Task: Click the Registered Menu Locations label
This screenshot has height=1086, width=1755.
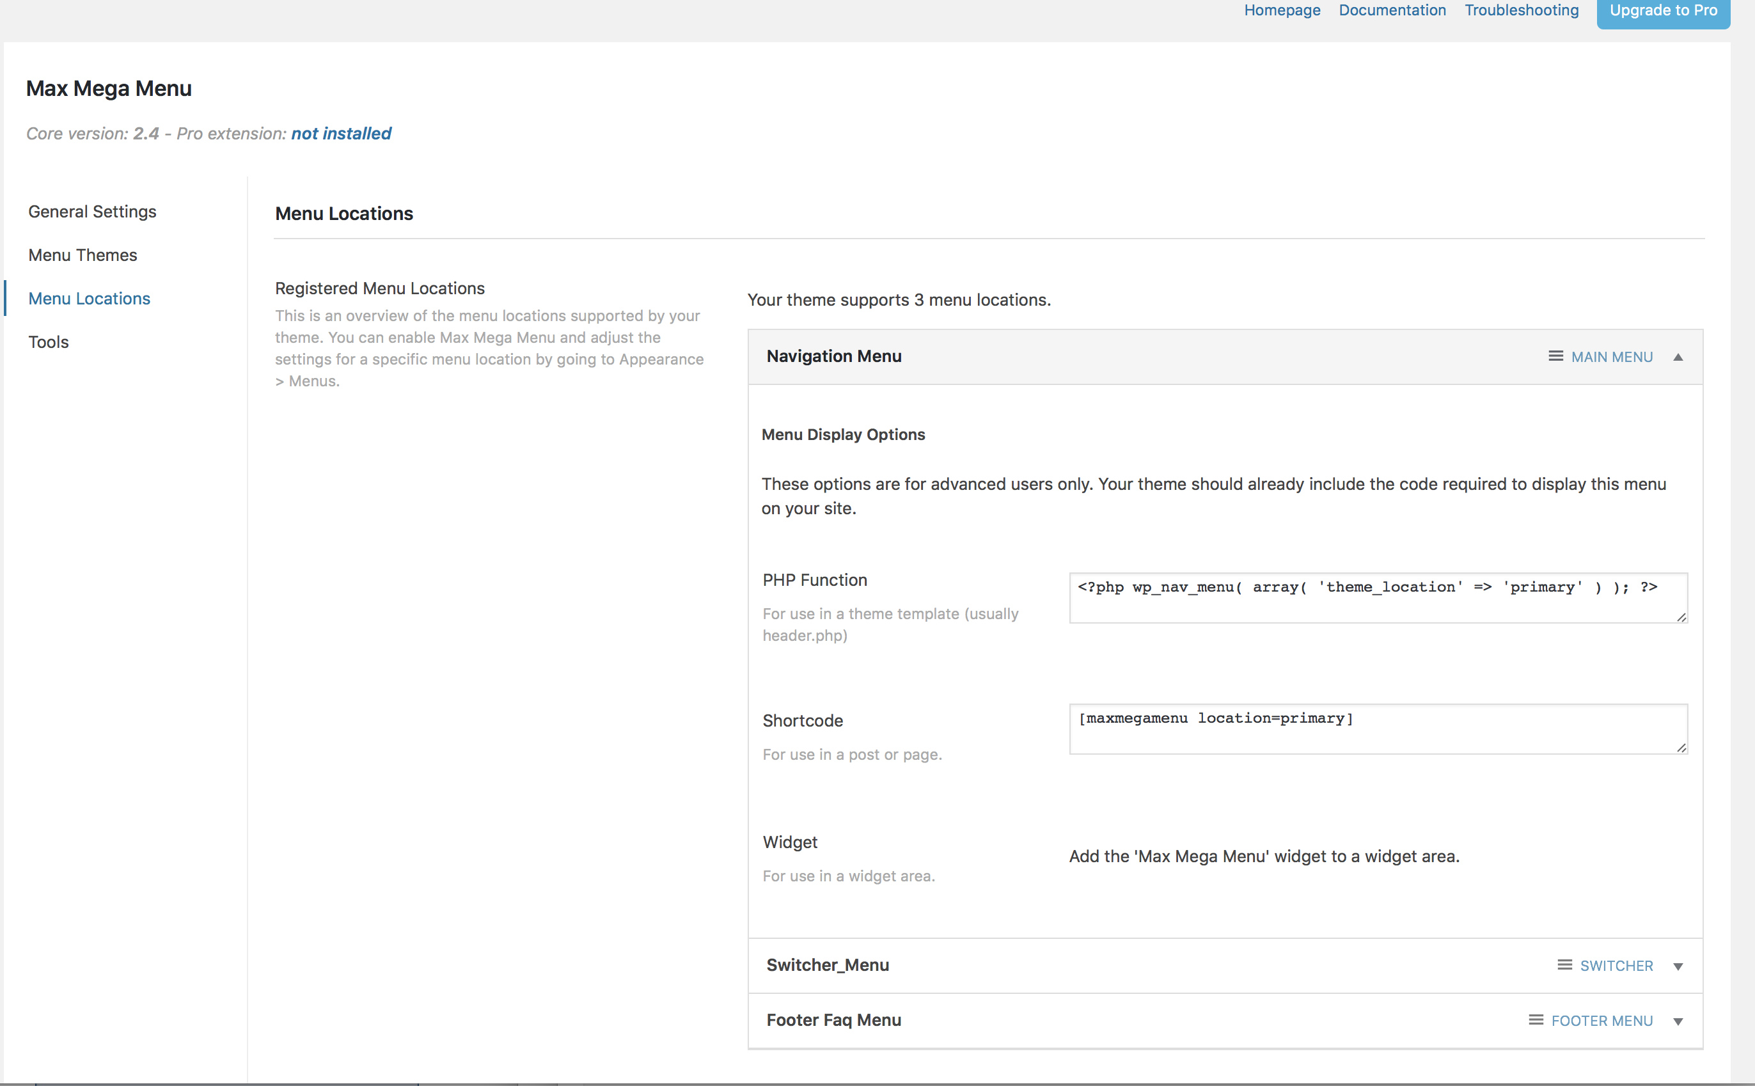Action: (x=380, y=288)
